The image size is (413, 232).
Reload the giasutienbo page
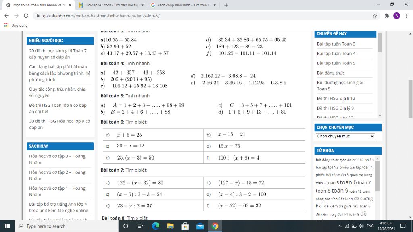(x=26, y=16)
